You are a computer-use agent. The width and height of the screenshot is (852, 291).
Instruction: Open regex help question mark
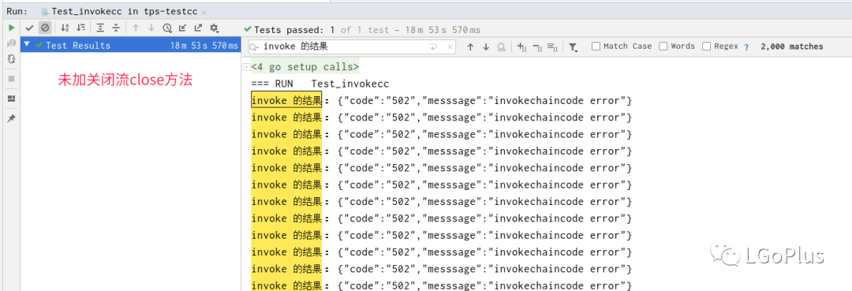pyautogui.click(x=746, y=47)
